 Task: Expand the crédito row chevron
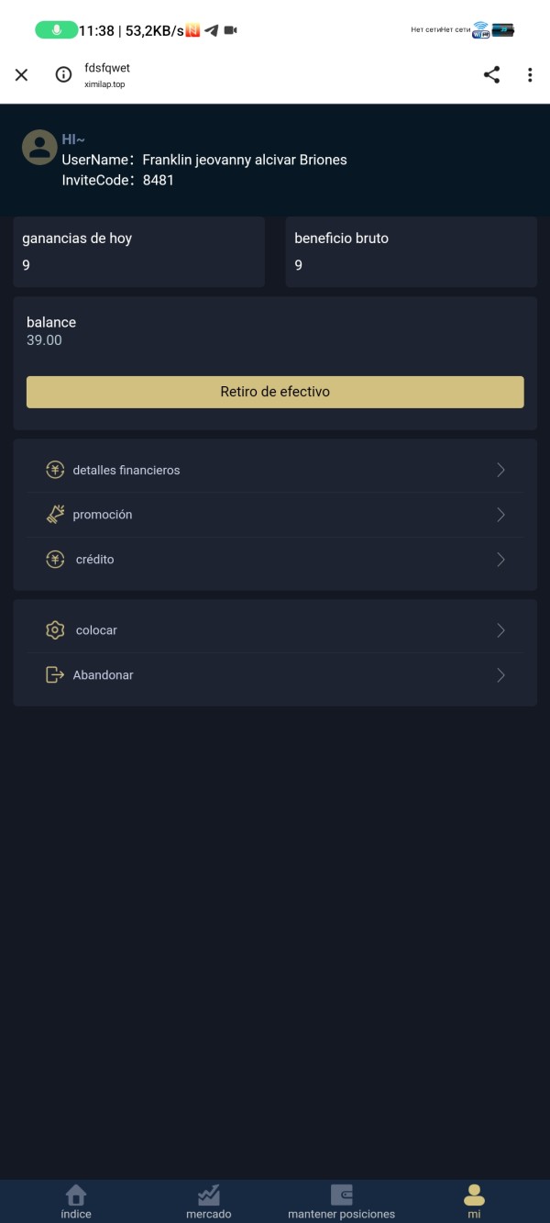tap(500, 560)
